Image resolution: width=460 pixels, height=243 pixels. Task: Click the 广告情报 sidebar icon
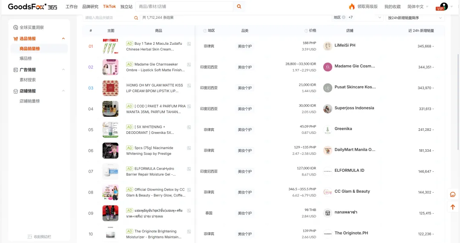[x=16, y=70]
